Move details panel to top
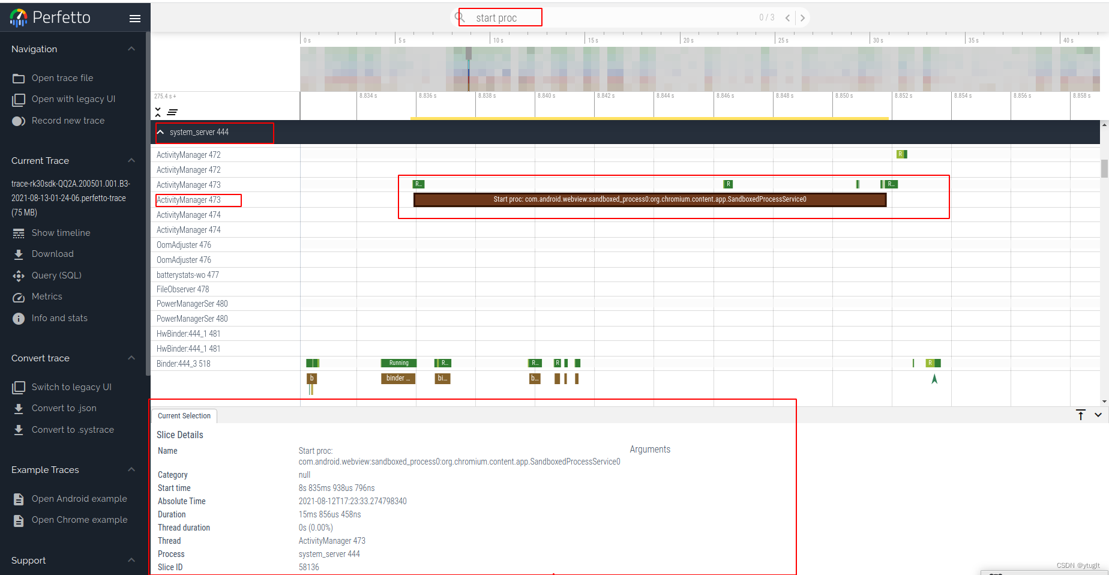Image resolution: width=1109 pixels, height=575 pixels. (x=1081, y=415)
